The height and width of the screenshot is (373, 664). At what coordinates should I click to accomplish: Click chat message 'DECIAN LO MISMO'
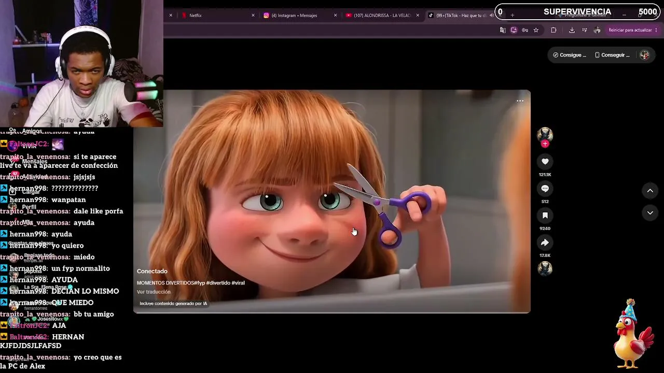pos(85,291)
